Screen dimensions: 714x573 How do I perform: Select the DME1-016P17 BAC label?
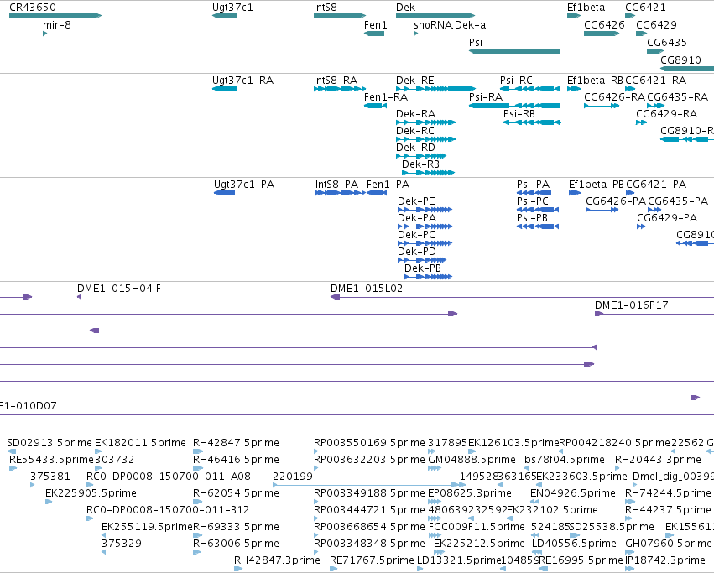(x=632, y=305)
